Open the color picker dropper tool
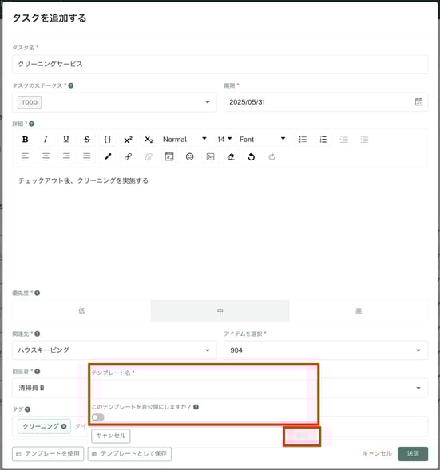The width and height of the screenshot is (440, 470). (107, 156)
